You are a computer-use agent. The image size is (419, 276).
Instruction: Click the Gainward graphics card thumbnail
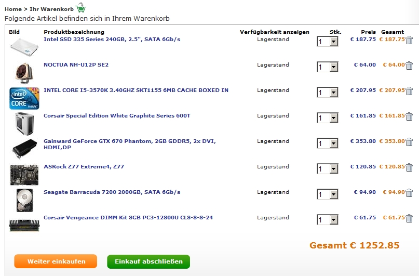tap(24, 149)
